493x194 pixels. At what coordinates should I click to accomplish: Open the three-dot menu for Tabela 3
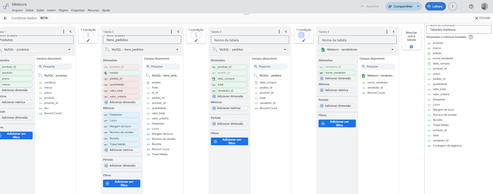(279, 32)
